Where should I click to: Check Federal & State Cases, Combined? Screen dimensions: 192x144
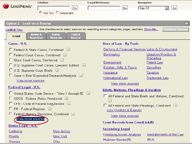pyautogui.click(x=11, y=50)
